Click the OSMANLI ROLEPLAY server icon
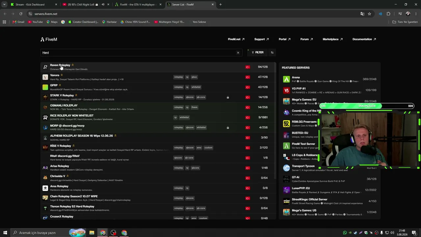The image size is (421, 237). (x=45, y=107)
